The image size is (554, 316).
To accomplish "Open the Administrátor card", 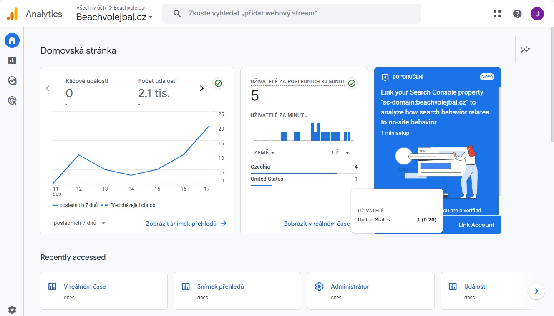I will point(371,291).
